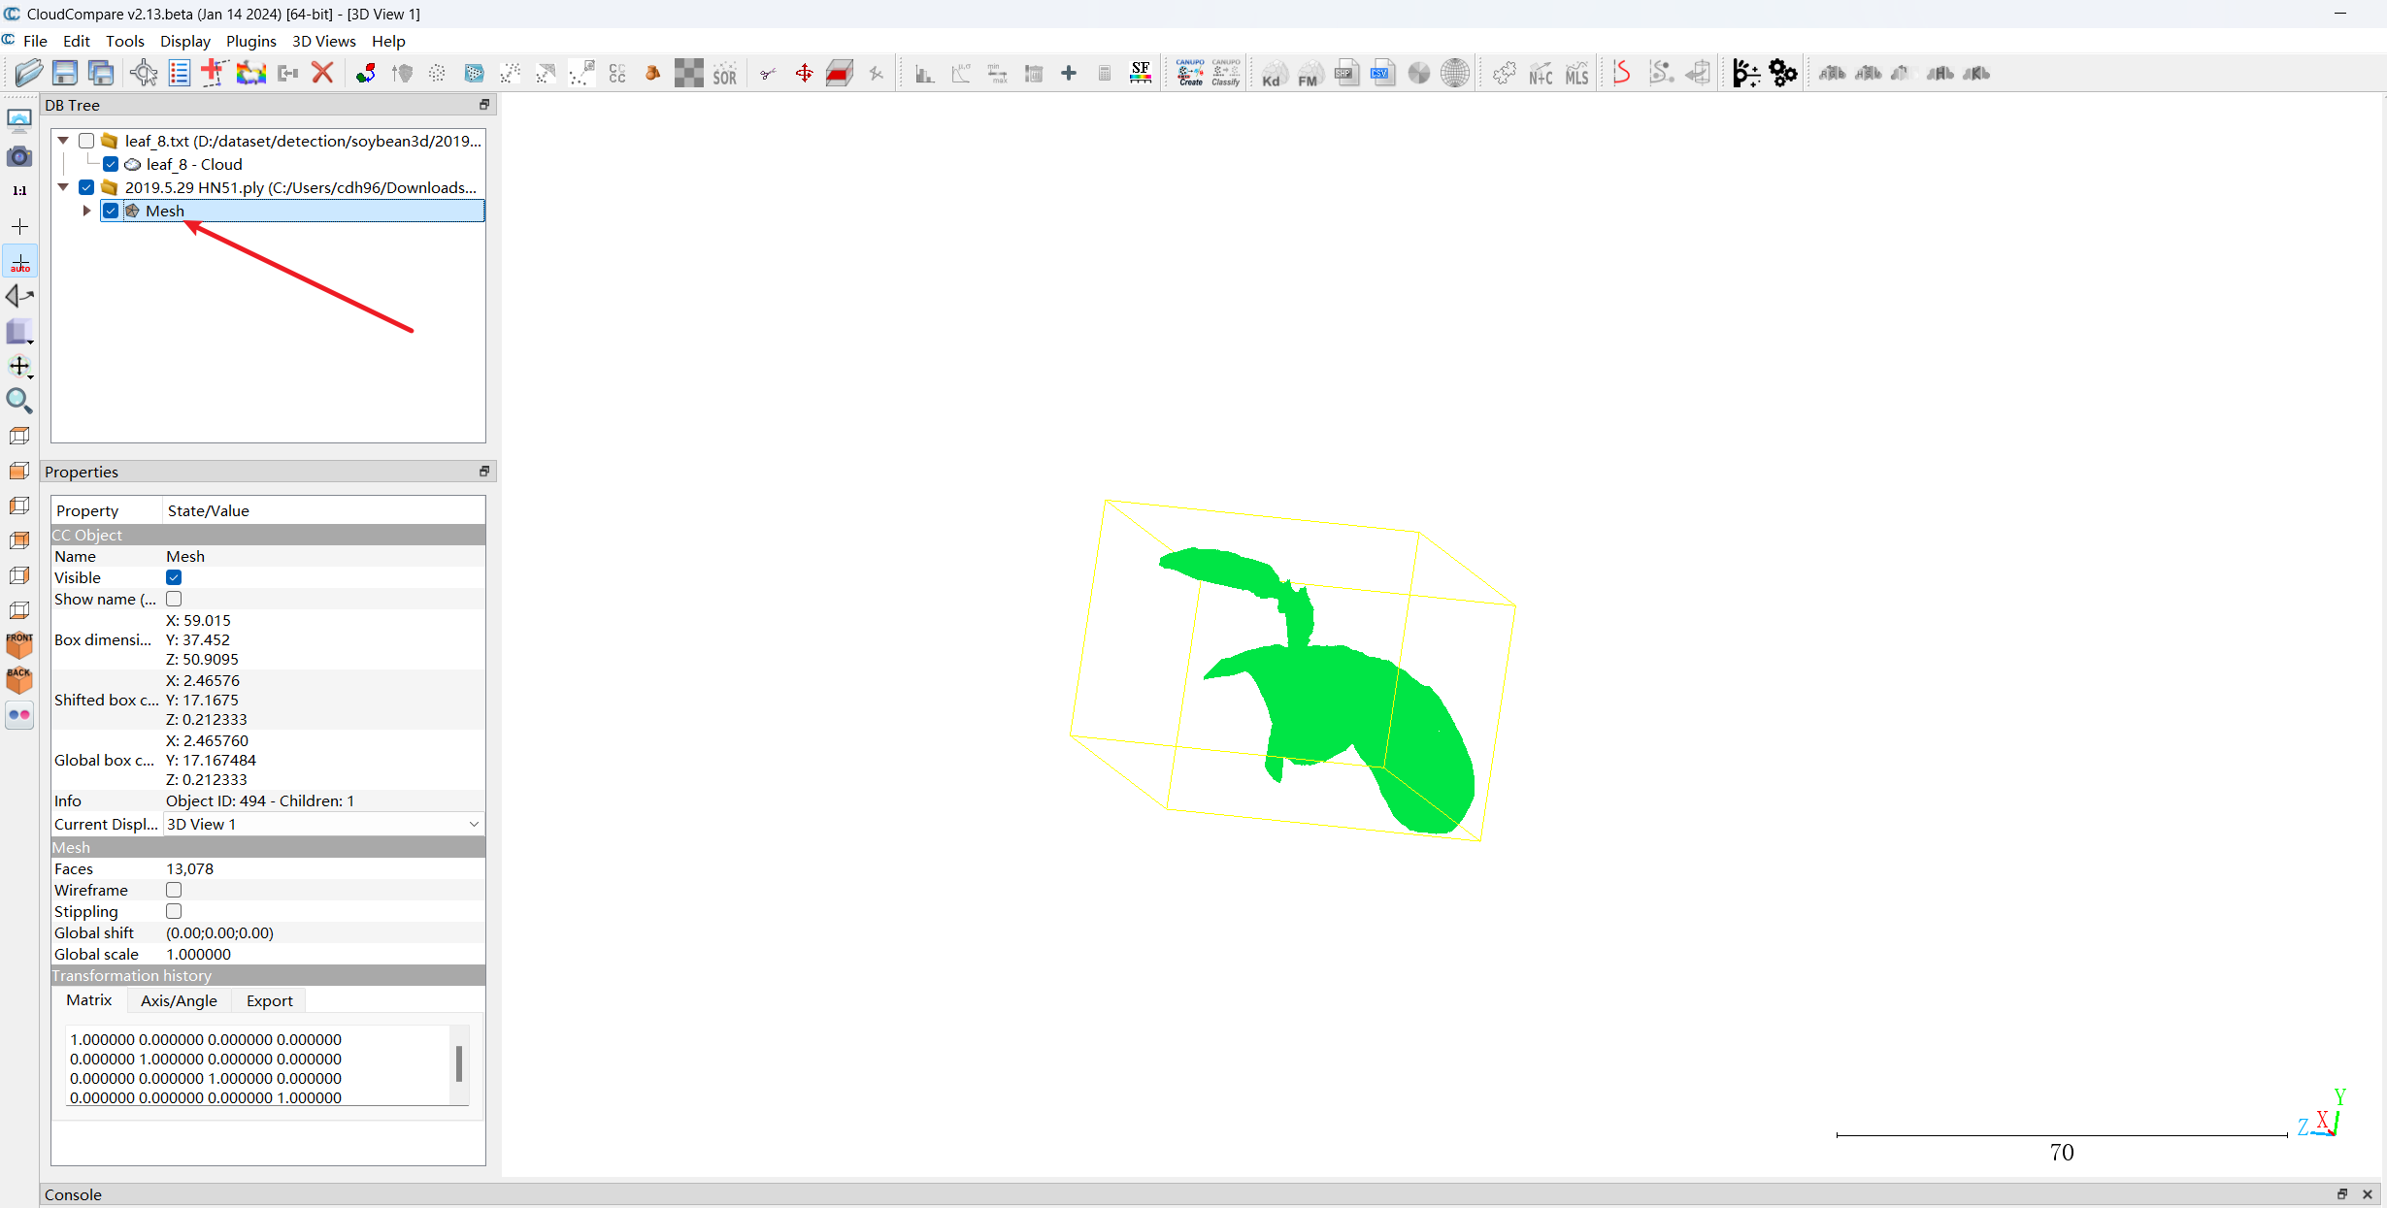
Task: Expand the Mesh tree node arrow
Action: click(86, 211)
